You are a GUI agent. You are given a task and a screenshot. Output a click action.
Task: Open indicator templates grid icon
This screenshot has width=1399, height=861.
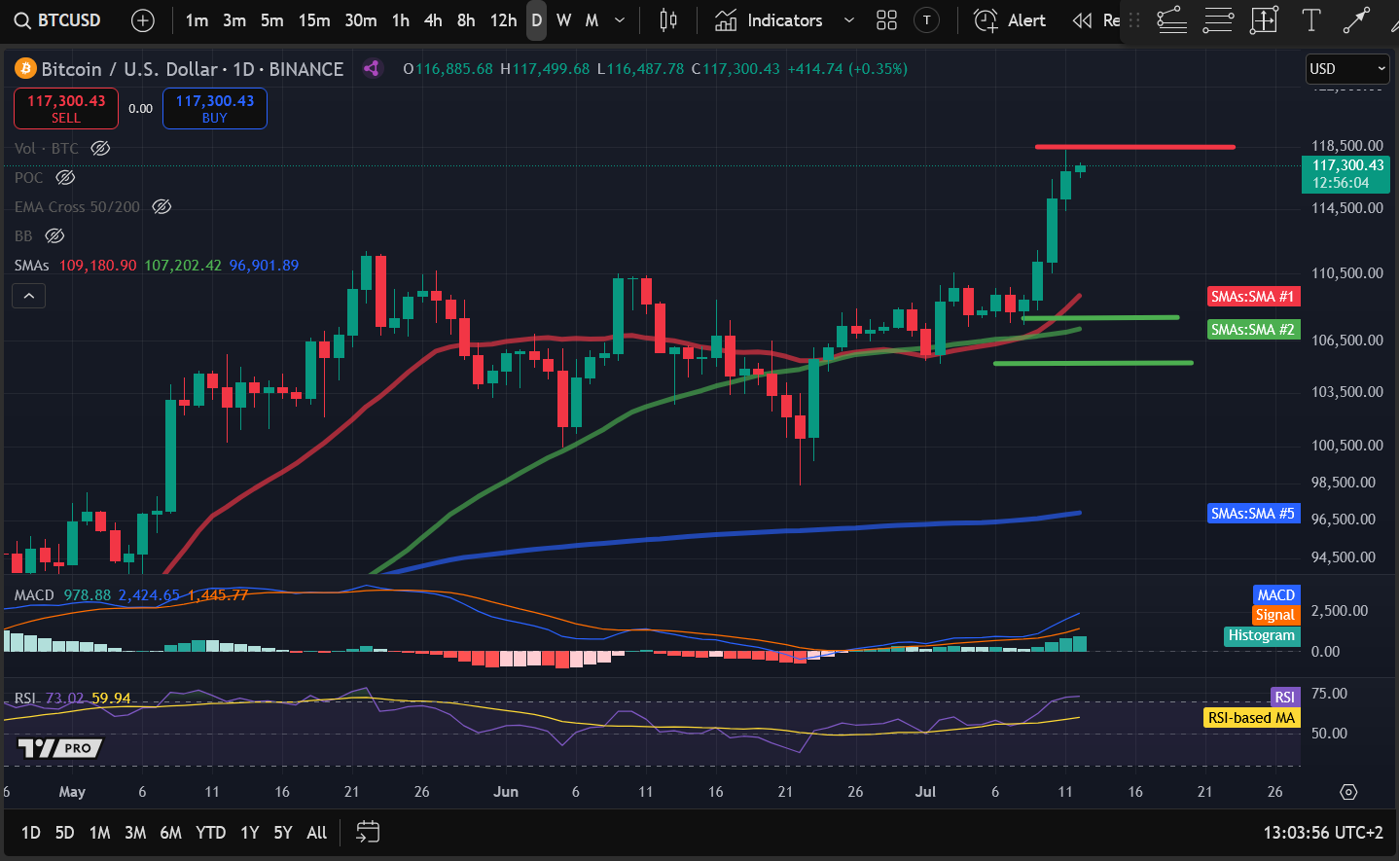[x=886, y=20]
